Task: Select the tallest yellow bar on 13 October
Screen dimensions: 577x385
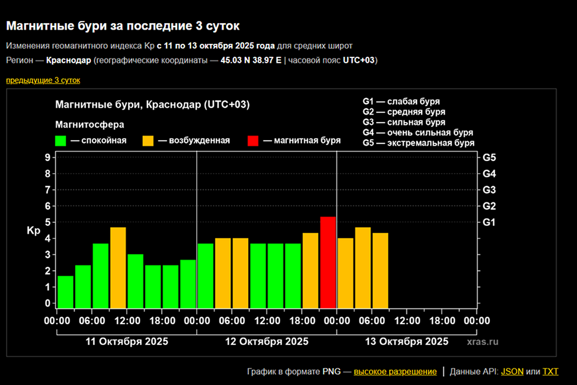Action: tap(363, 268)
